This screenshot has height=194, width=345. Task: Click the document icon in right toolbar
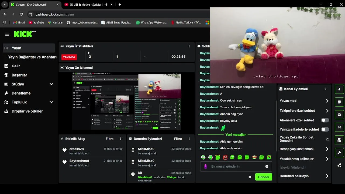(339, 102)
